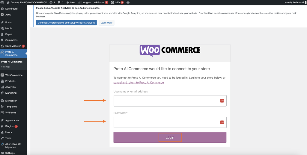Click the diamond icon in the admin bar
This screenshot has height=155, width=307.
128,2
